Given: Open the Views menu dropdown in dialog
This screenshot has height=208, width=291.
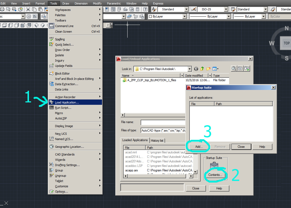Looking at the screenshot, I should [216, 69].
